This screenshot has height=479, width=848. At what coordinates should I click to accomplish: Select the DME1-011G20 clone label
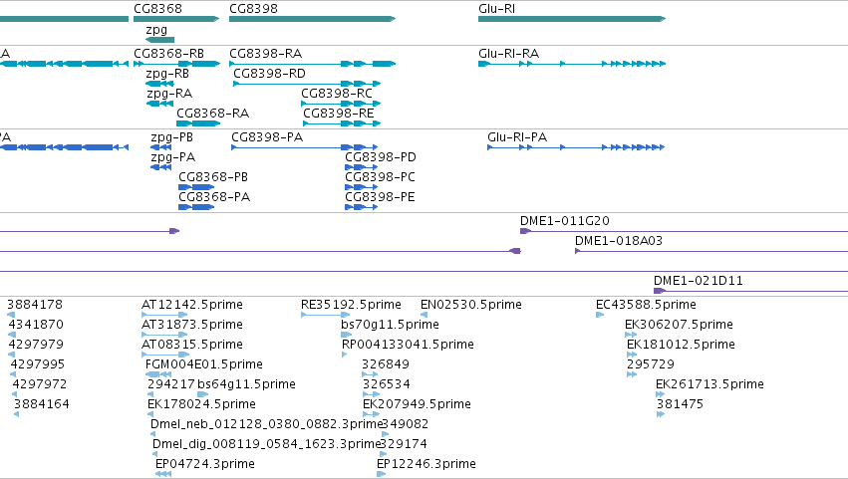[565, 221]
